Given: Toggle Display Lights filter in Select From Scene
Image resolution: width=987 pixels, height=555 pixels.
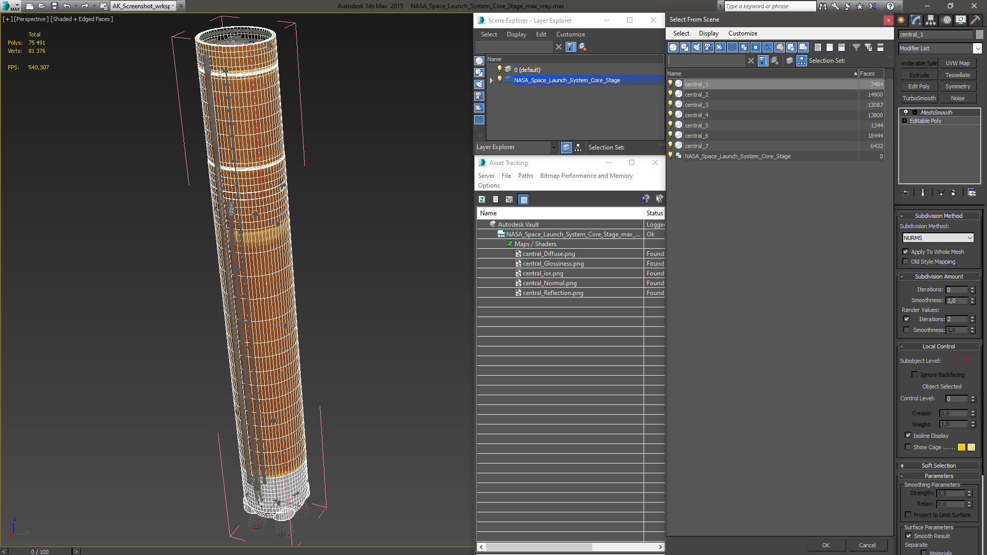Looking at the screenshot, I should click(697, 47).
